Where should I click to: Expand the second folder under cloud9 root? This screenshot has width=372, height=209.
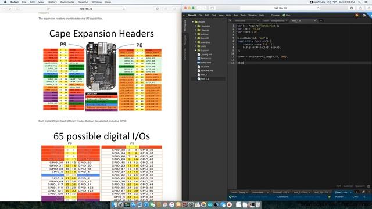pyautogui.click(x=196, y=30)
